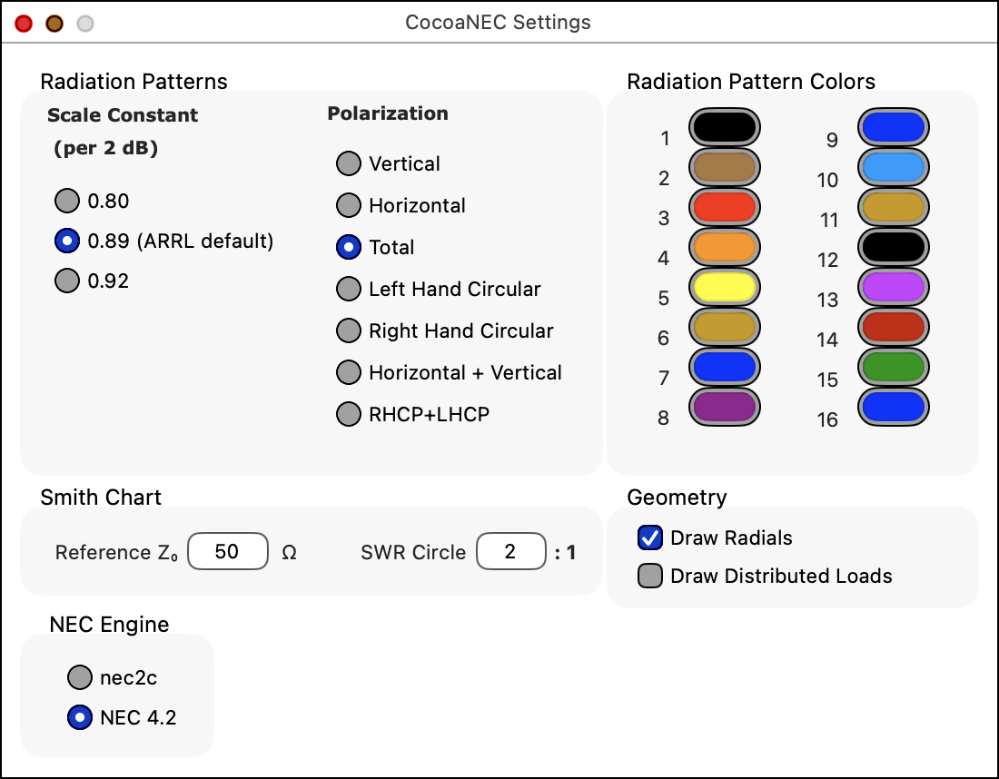Image resolution: width=999 pixels, height=779 pixels.
Task: Select Vertical polarization
Action: click(349, 163)
